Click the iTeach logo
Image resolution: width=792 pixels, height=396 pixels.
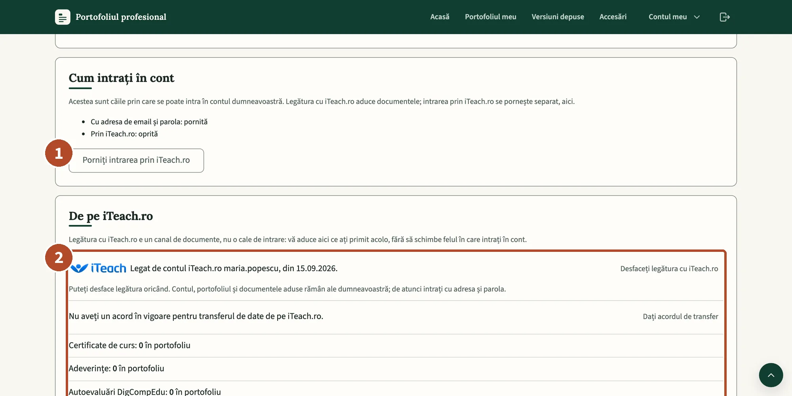(x=98, y=268)
